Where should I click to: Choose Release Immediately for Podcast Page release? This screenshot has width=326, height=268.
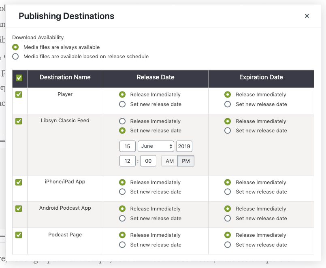tap(122, 235)
